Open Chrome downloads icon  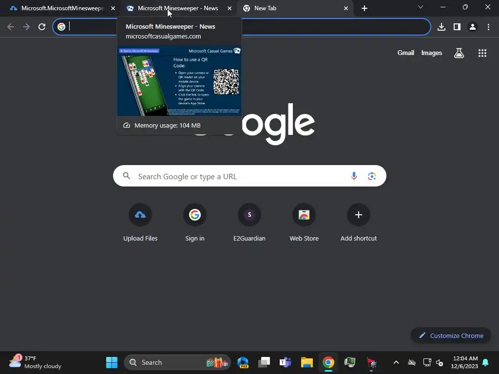coord(441,27)
